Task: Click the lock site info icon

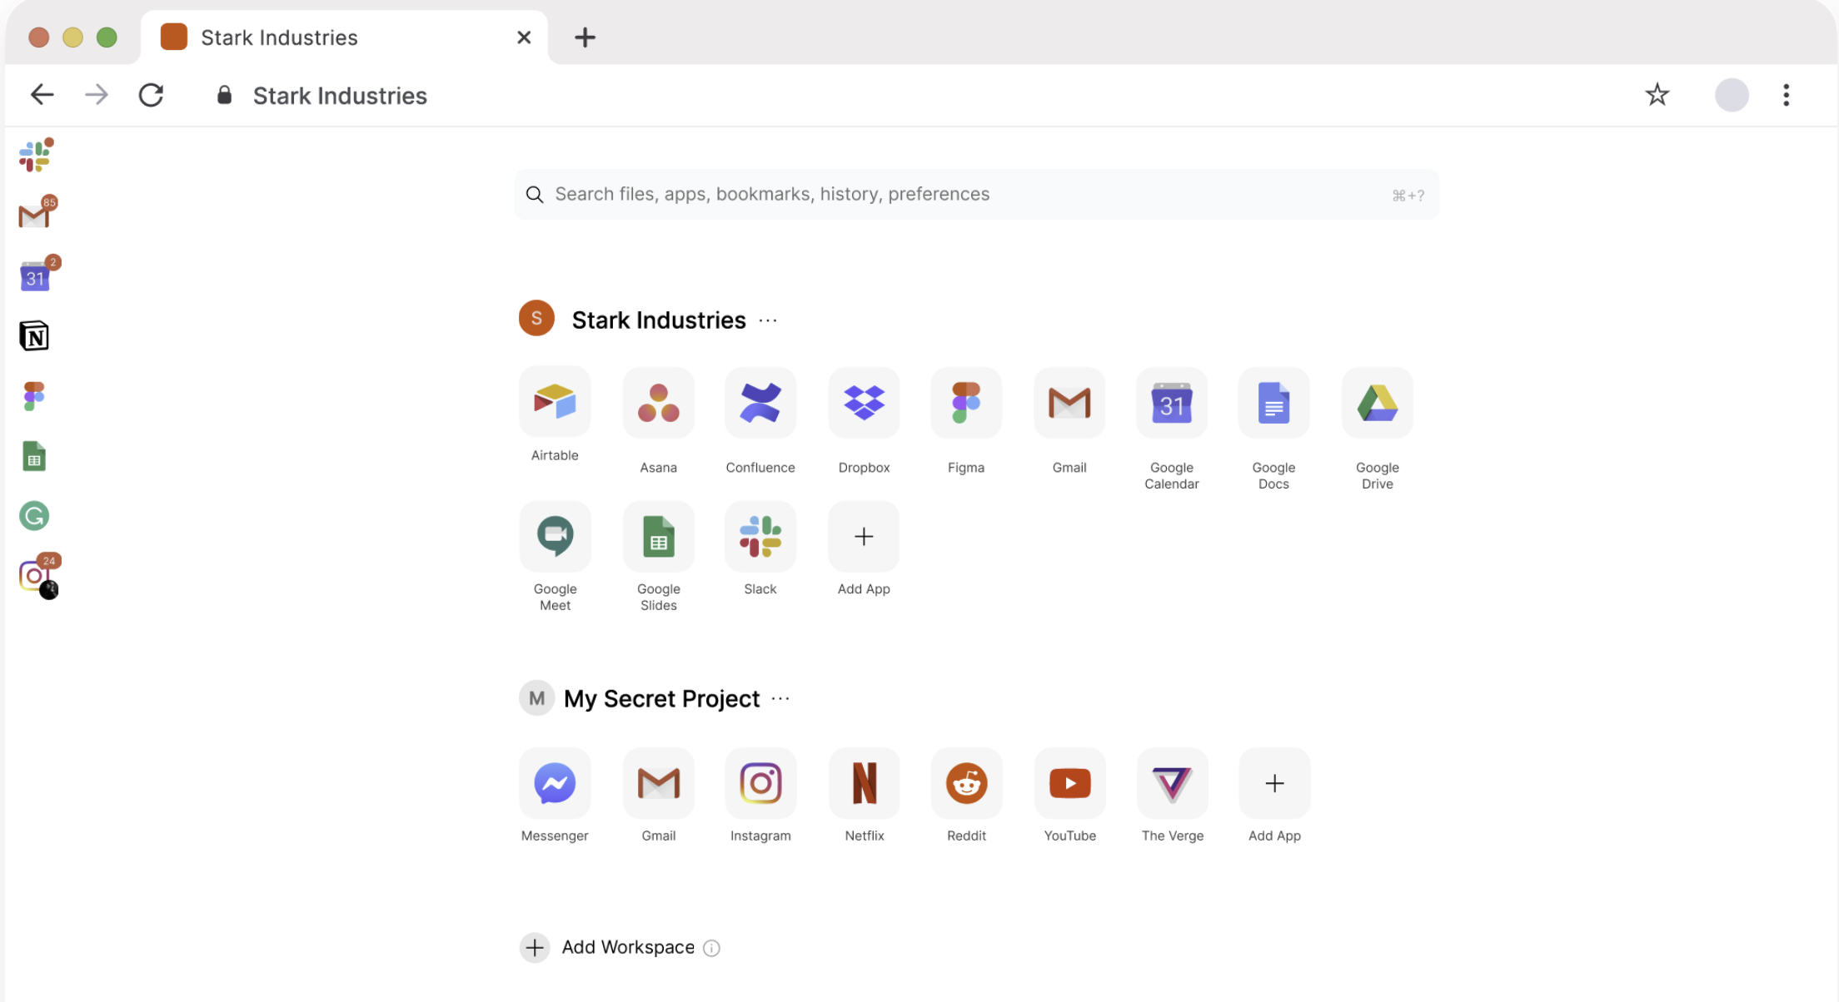Action: pos(224,95)
